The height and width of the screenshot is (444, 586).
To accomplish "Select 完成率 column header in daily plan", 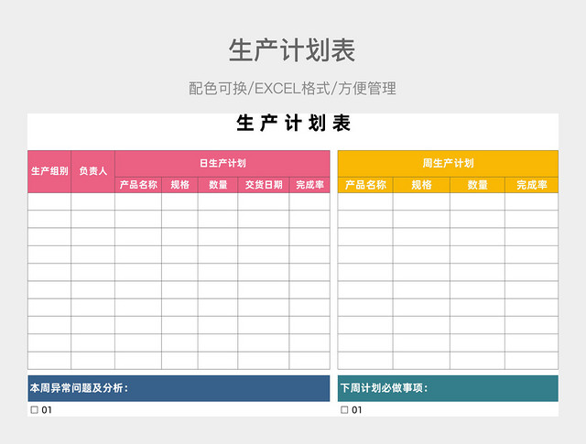I will click(x=309, y=185).
